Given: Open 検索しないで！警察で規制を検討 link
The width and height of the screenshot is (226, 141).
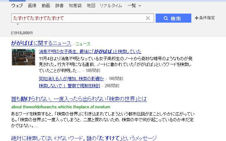Looking at the screenshot, I should click(x=69, y=86).
